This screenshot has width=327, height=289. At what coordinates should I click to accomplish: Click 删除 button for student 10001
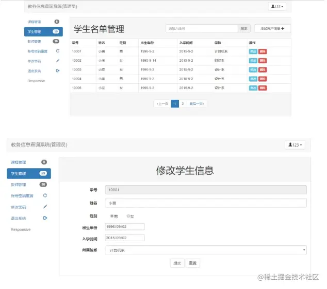263,51
